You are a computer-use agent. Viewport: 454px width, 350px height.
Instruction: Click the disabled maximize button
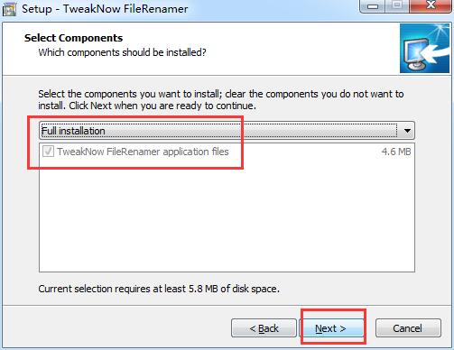tap(397, 6)
